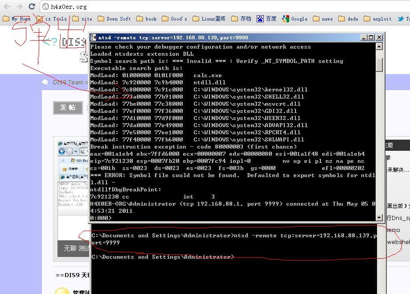This screenshot has width=410, height=294.
Task: Reload the page with refresh icon
Action: 32,6
